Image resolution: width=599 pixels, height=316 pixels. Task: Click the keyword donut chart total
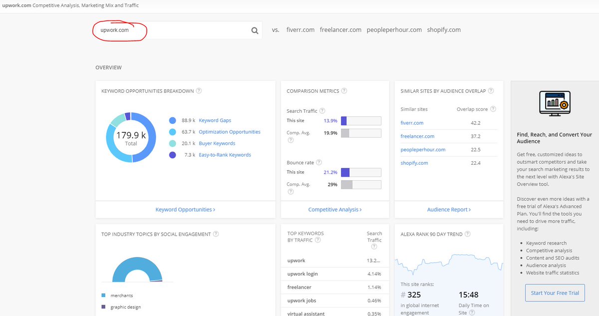pos(131,137)
